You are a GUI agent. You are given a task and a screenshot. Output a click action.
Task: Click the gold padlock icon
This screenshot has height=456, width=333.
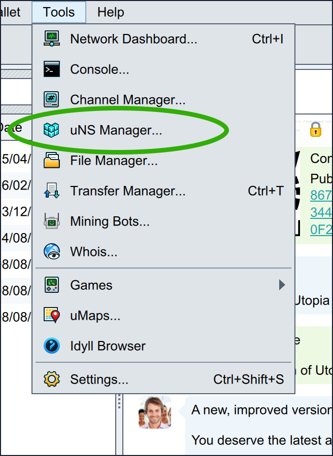(316, 129)
